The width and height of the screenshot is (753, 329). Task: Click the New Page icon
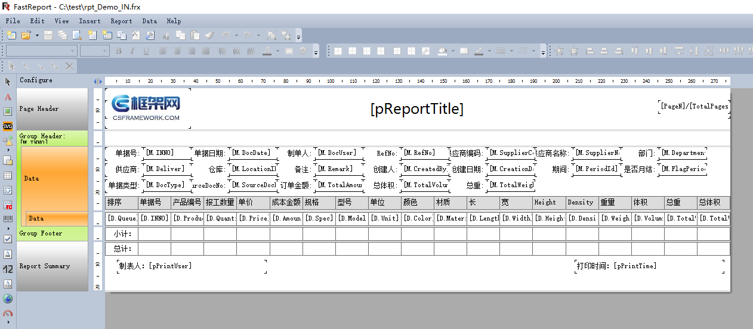tap(92, 35)
